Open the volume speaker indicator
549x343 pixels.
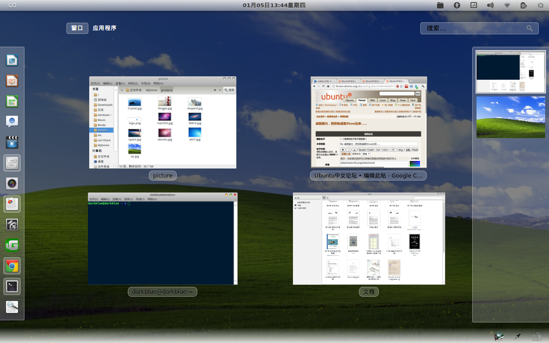click(x=490, y=5)
